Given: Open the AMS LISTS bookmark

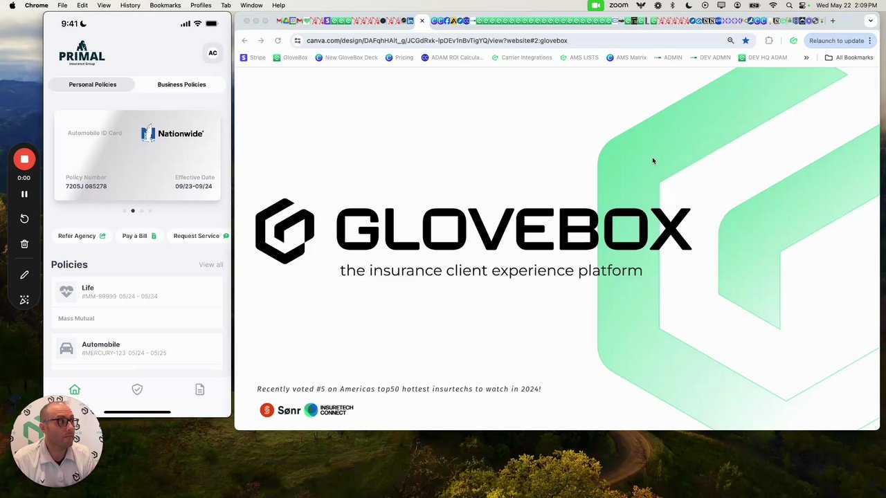Looking at the screenshot, I should (x=579, y=57).
